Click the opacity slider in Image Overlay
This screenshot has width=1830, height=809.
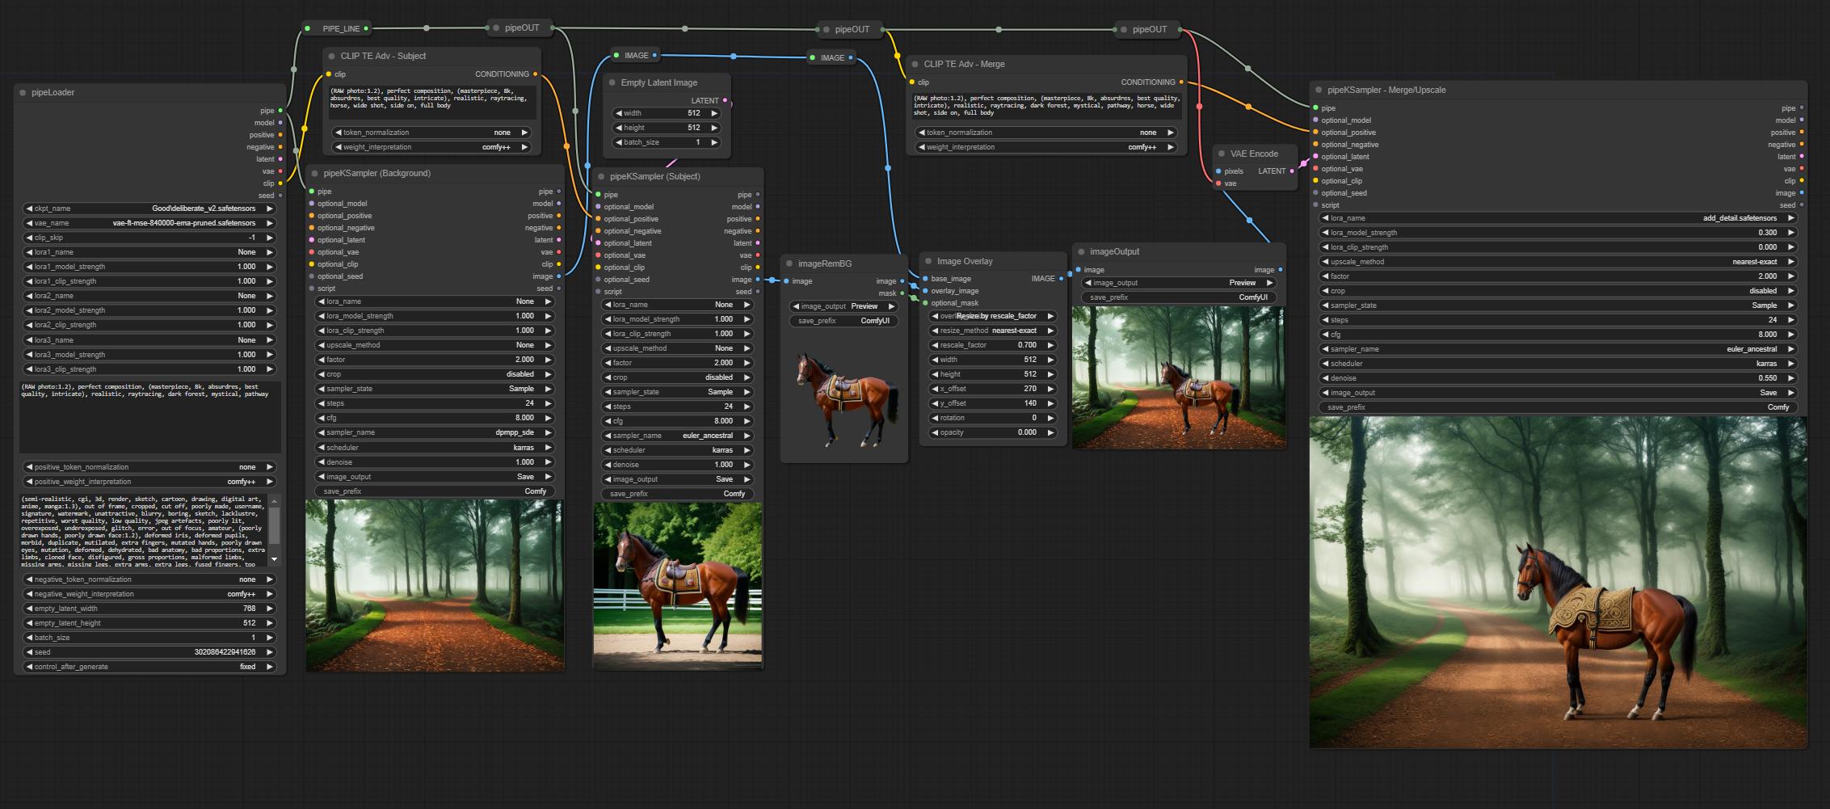(992, 432)
